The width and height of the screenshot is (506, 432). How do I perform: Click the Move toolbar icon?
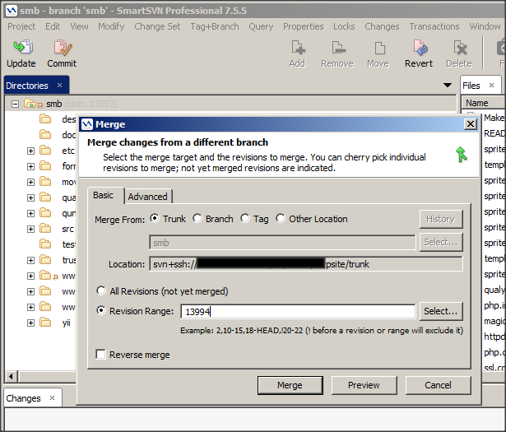(x=379, y=48)
